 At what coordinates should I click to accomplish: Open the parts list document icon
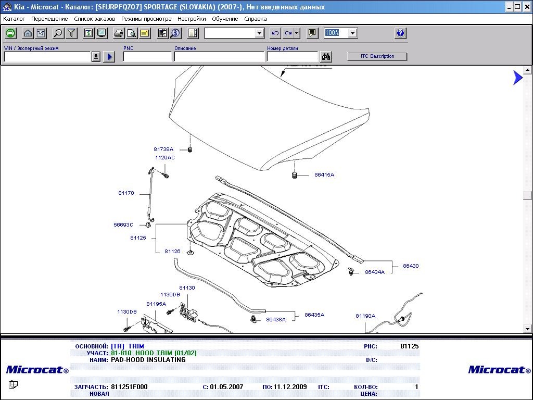162,33
